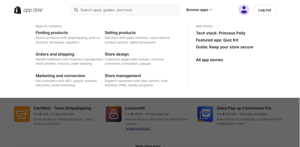Open the Store design category
The image size is (300, 147).
point(117,54)
